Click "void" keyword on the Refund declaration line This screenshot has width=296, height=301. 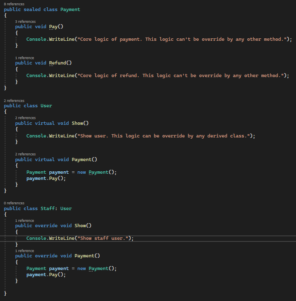click(40, 63)
